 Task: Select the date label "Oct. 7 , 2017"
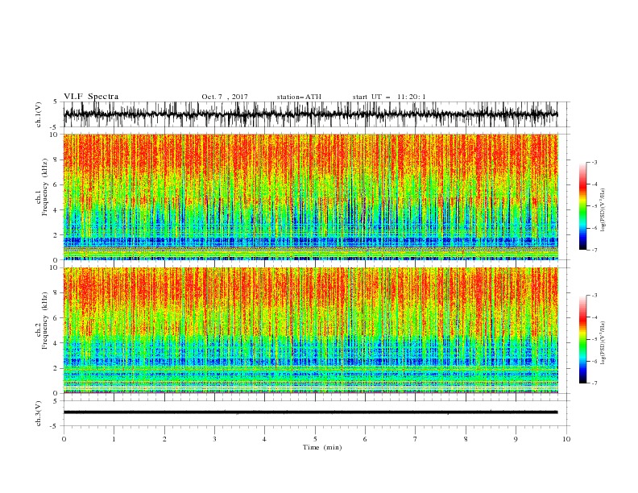(x=225, y=97)
